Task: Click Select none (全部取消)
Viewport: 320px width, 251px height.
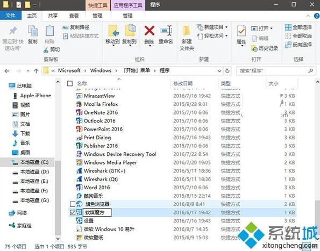Action: coord(298,36)
